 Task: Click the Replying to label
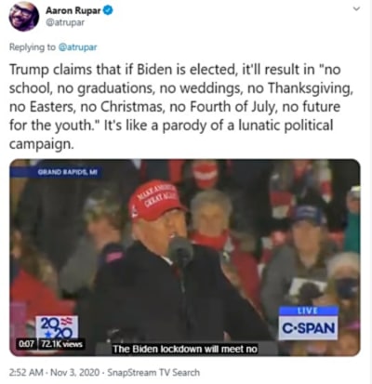click(33, 47)
